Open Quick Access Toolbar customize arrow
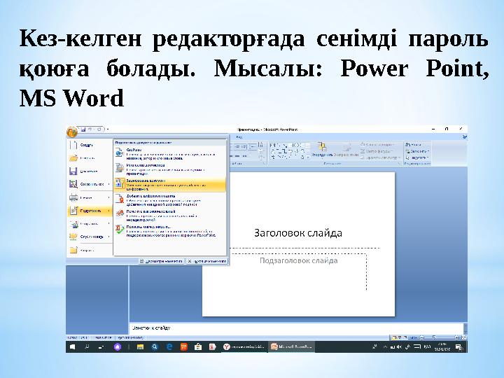 point(108,129)
